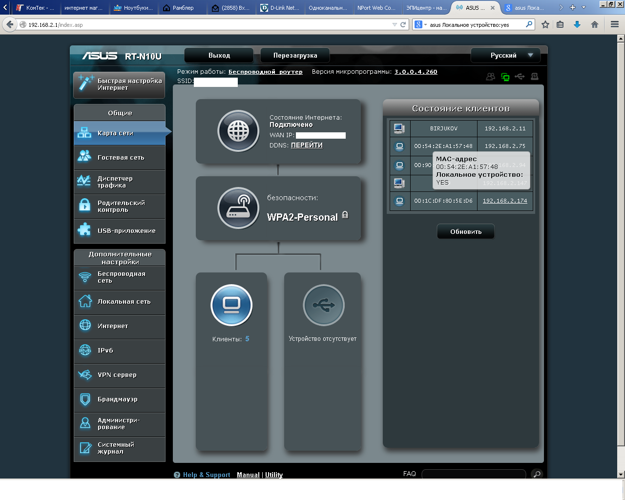Bookmark this page with star icon
The height and width of the screenshot is (500, 625).
(x=545, y=24)
